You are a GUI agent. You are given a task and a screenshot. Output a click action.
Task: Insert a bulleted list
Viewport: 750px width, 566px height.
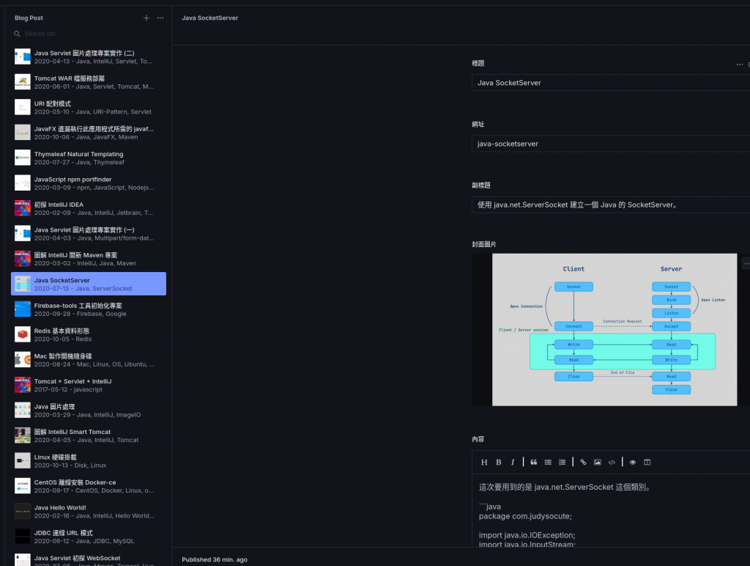click(x=548, y=462)
